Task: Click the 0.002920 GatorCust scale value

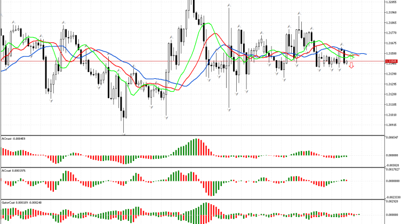Action: [392, 202]
